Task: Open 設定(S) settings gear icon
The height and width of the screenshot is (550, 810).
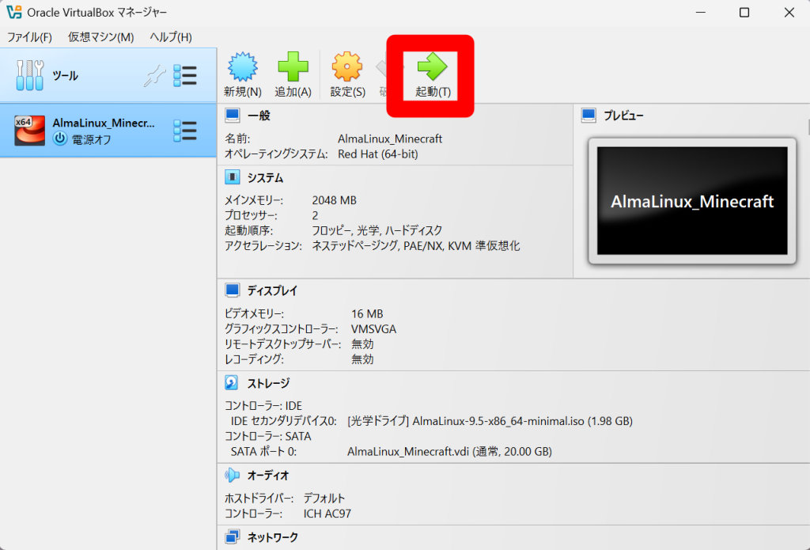Action: pyautogui.click(x=347, y=66)
